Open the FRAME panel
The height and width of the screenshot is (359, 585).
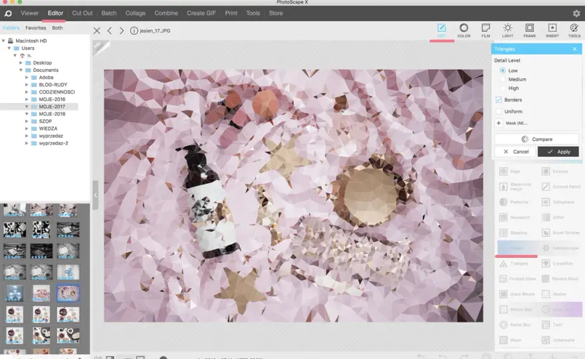529,30
